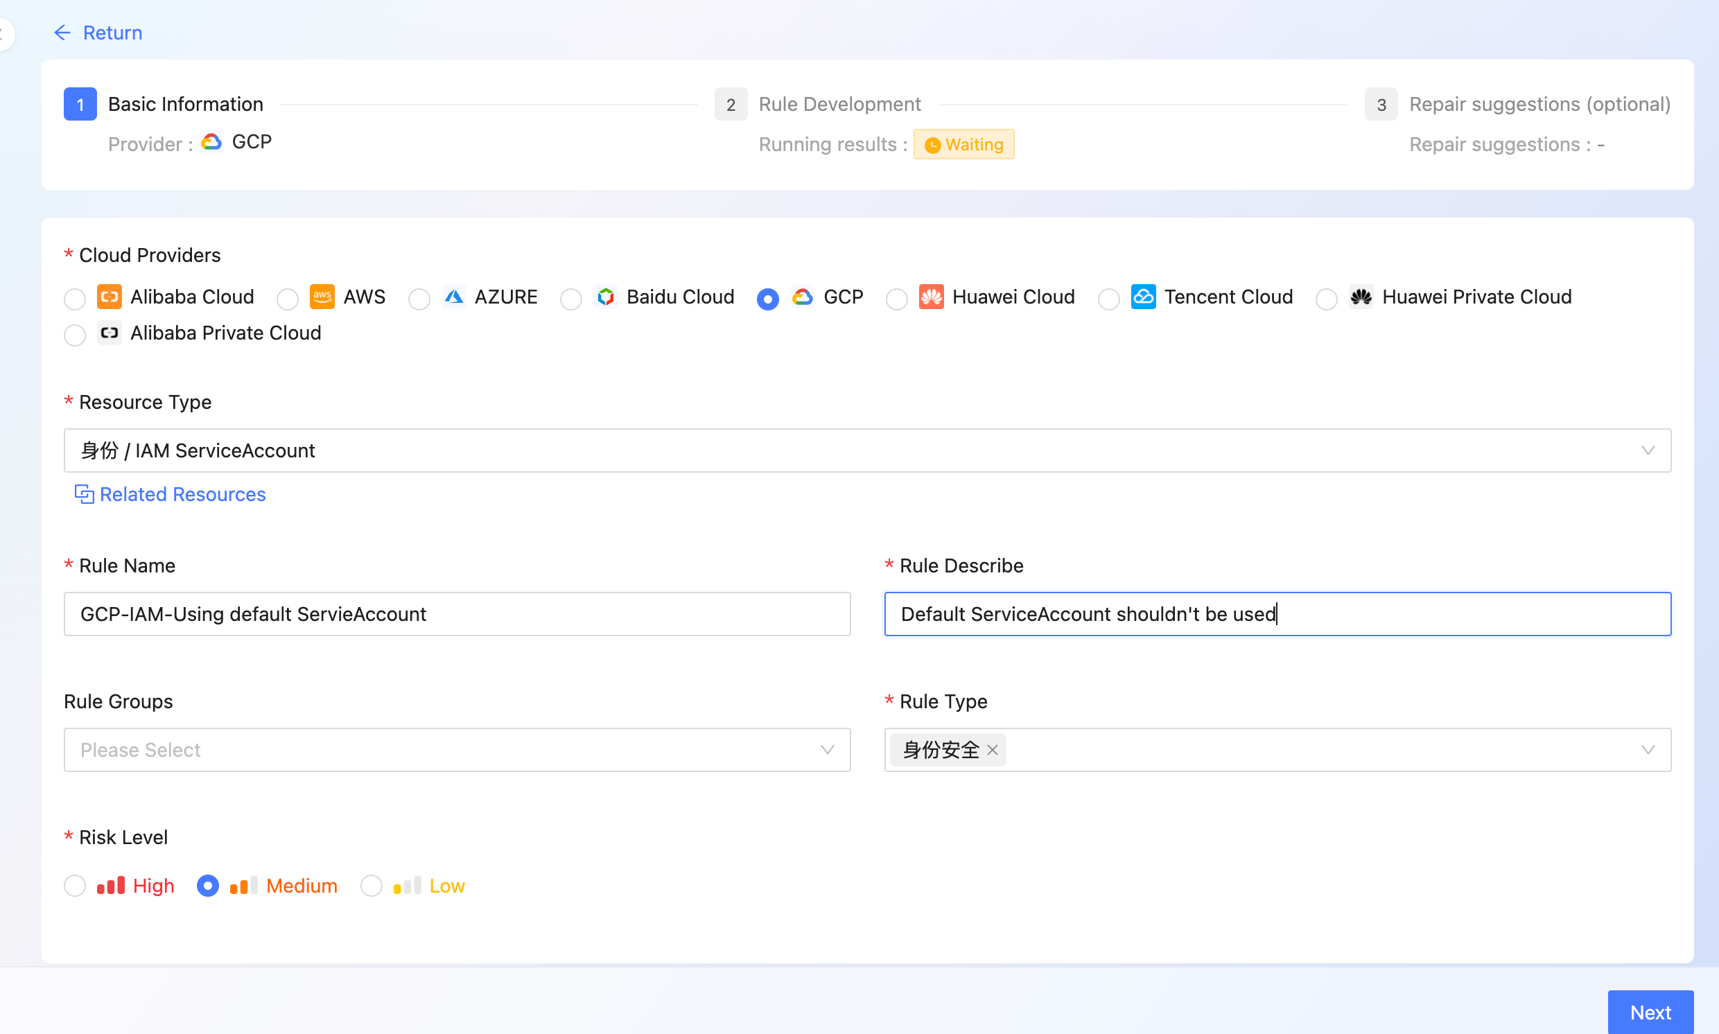1719x1034 pixels.
Task: Open the Rule Groups Please Select dropdown
Action: click(457, 750)
